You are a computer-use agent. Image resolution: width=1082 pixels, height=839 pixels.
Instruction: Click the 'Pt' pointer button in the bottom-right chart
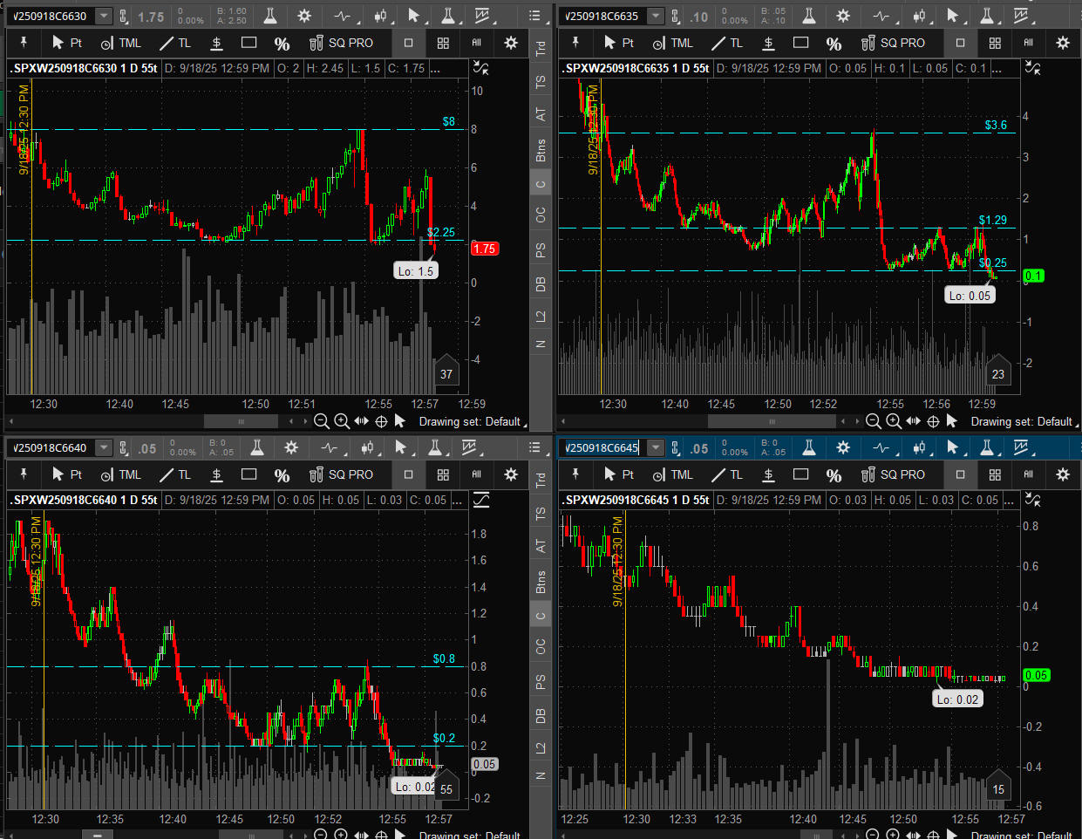point(618,474)
